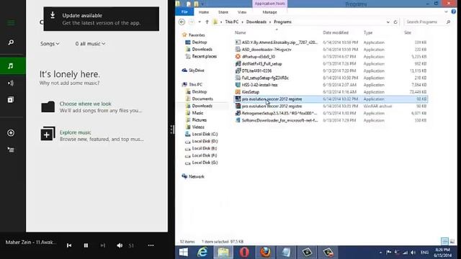Open the Home ribbon tab
Viewport: 461px width, 259px height.
pyautogui.click(x=203, y=12)
